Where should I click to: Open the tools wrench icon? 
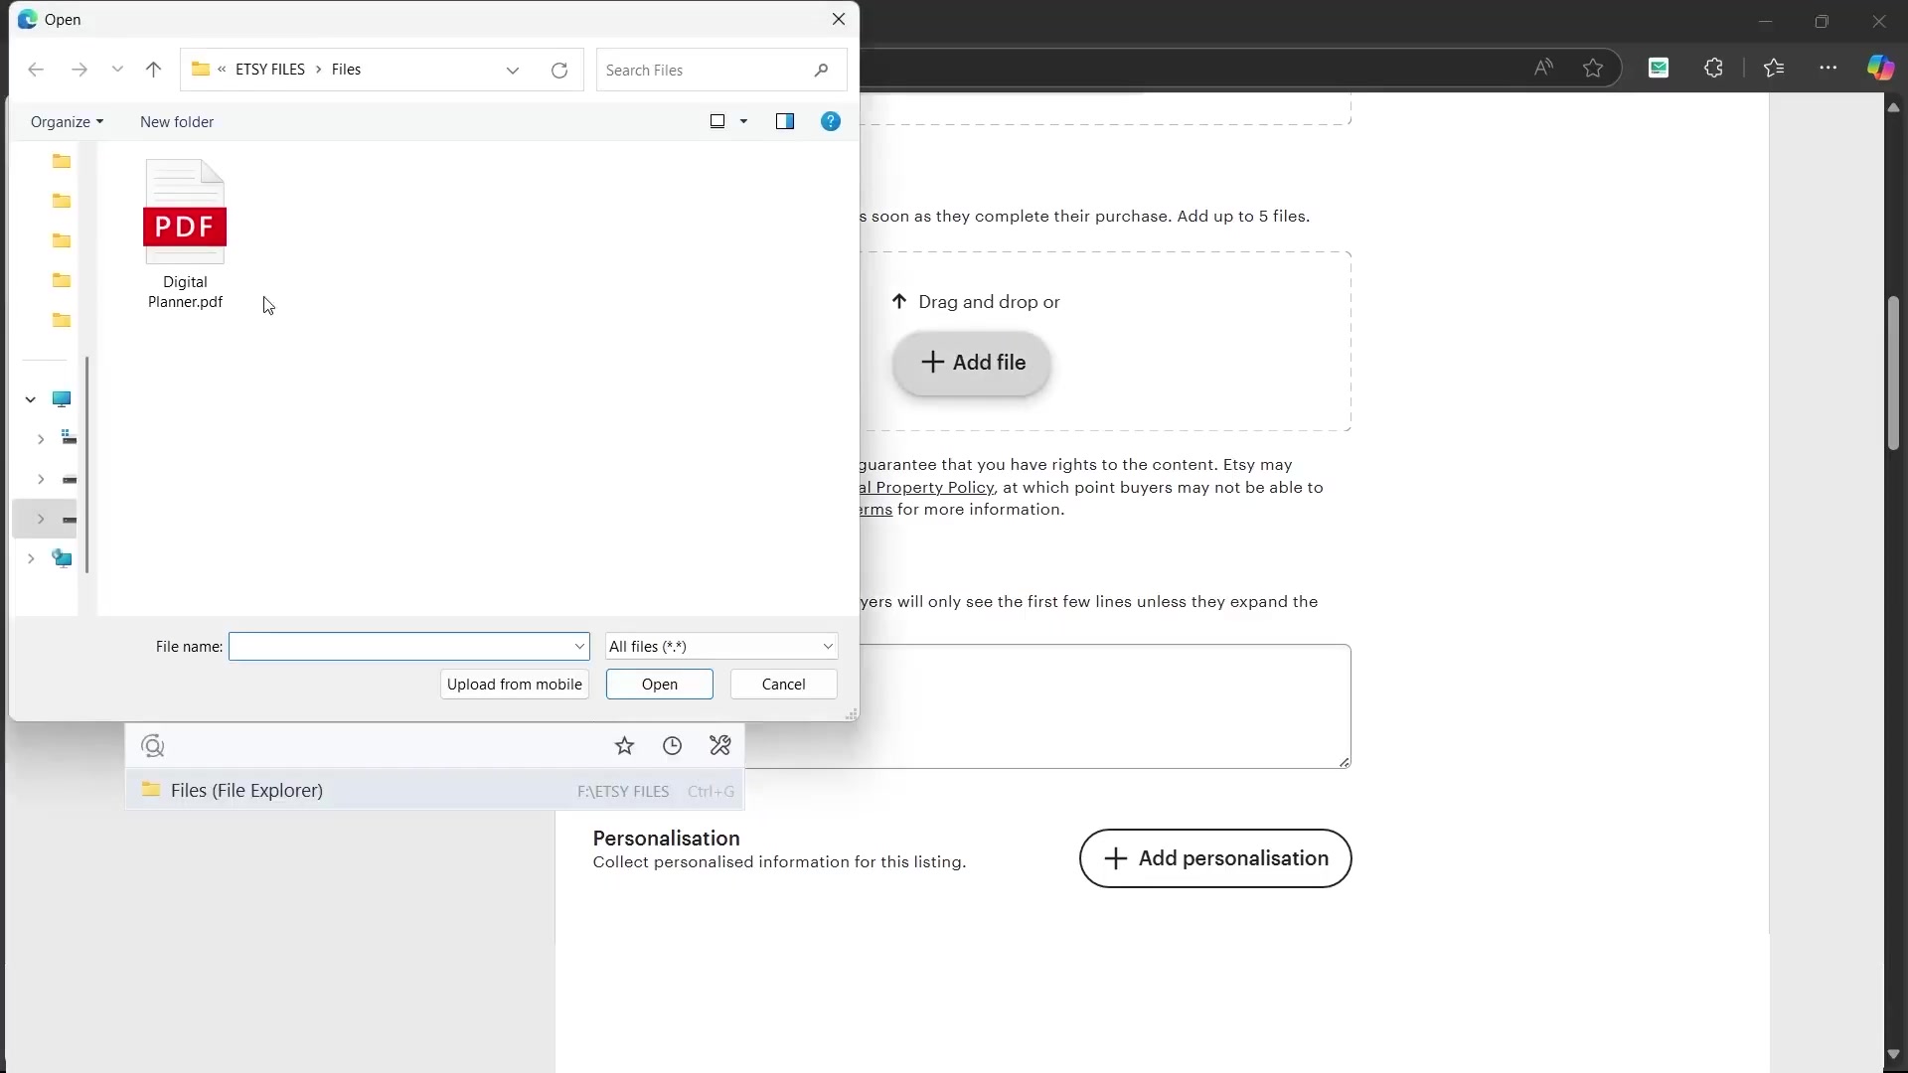coord(720,746)
